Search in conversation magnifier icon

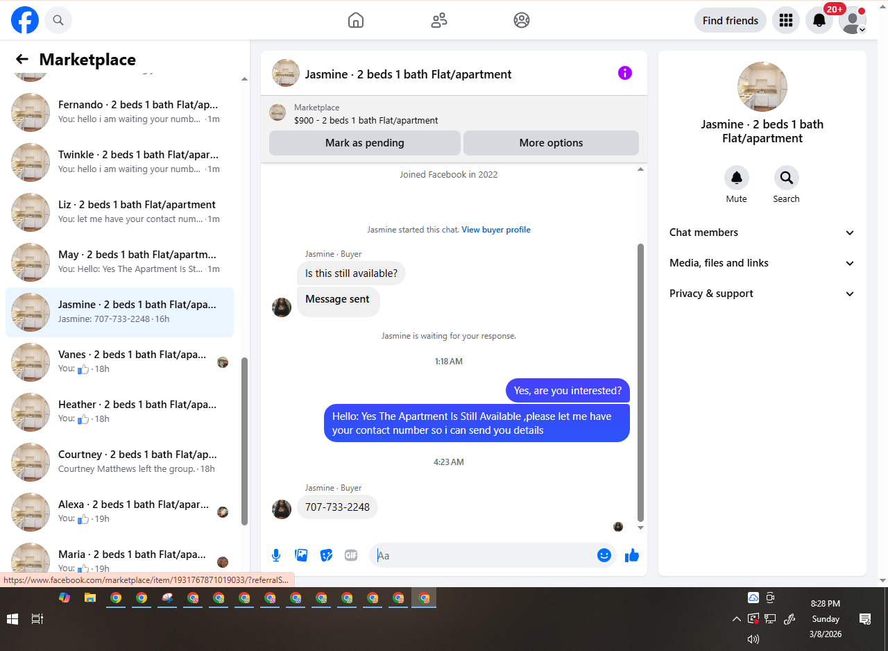[787, 178]
